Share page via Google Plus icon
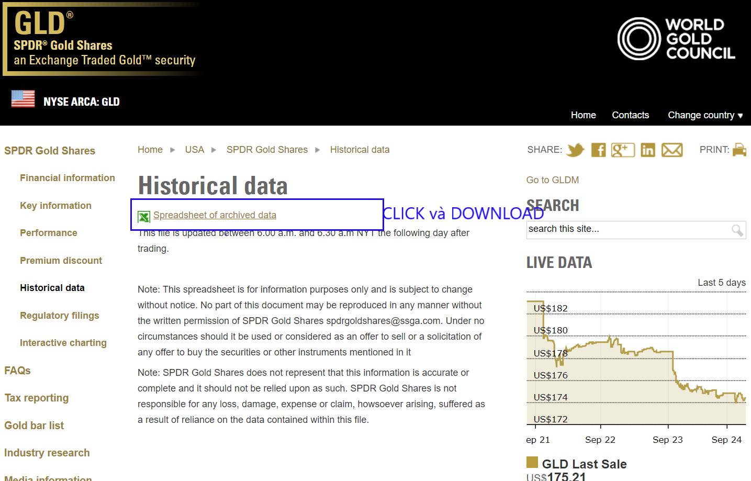This screenshot has width=751, height=481. [623, 150]
